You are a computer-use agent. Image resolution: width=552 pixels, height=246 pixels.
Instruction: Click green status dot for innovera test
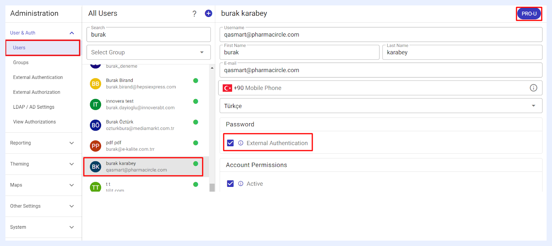[195, 101]
